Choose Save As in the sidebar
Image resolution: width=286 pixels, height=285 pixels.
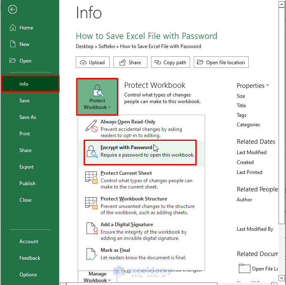coord(30,117)
